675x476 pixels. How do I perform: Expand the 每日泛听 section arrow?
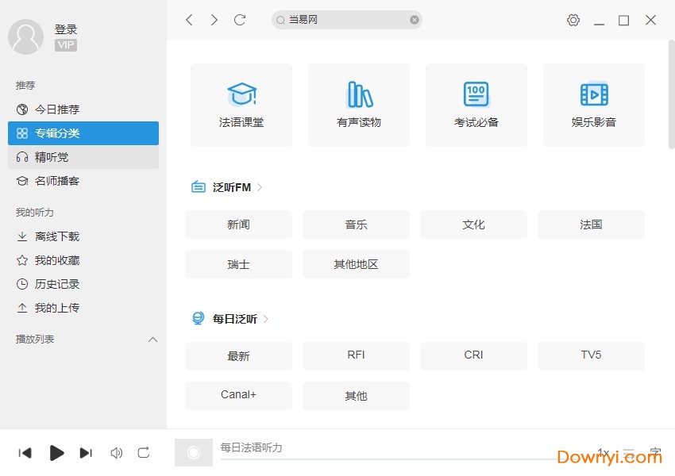click(x=266, y=319)
